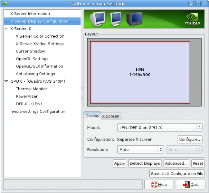Click the NVIDIA logo in the banner
The image size is (209, 193).
(x=193, y=19)
